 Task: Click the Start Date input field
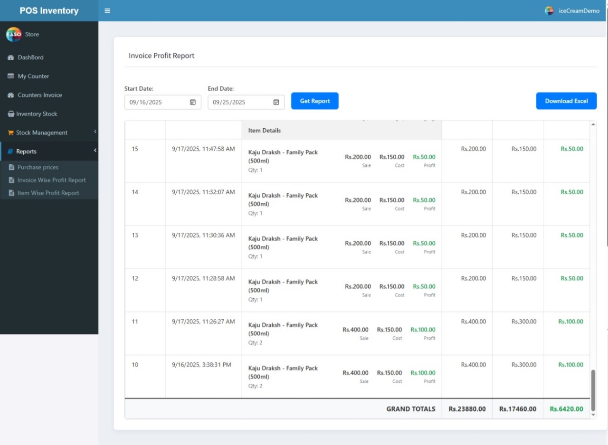(x=157, y=102)
